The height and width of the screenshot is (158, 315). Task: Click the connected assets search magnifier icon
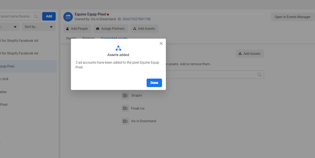(x=259, y=75)
